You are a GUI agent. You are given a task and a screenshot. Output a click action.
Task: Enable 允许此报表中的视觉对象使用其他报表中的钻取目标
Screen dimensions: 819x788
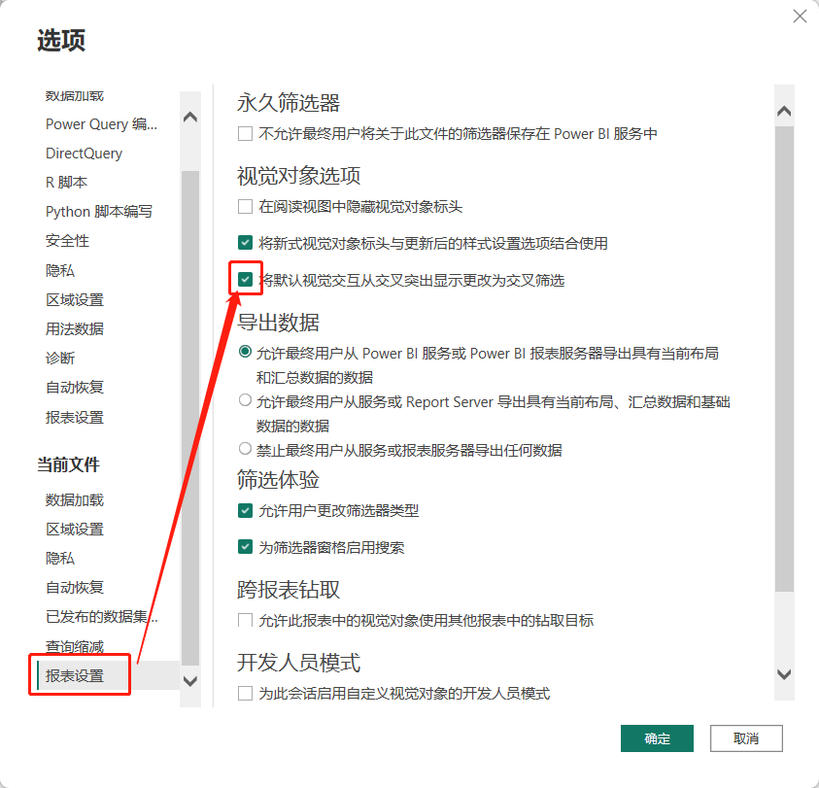tap(245, 620)
